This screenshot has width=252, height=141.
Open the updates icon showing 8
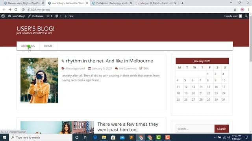point(49,16)
